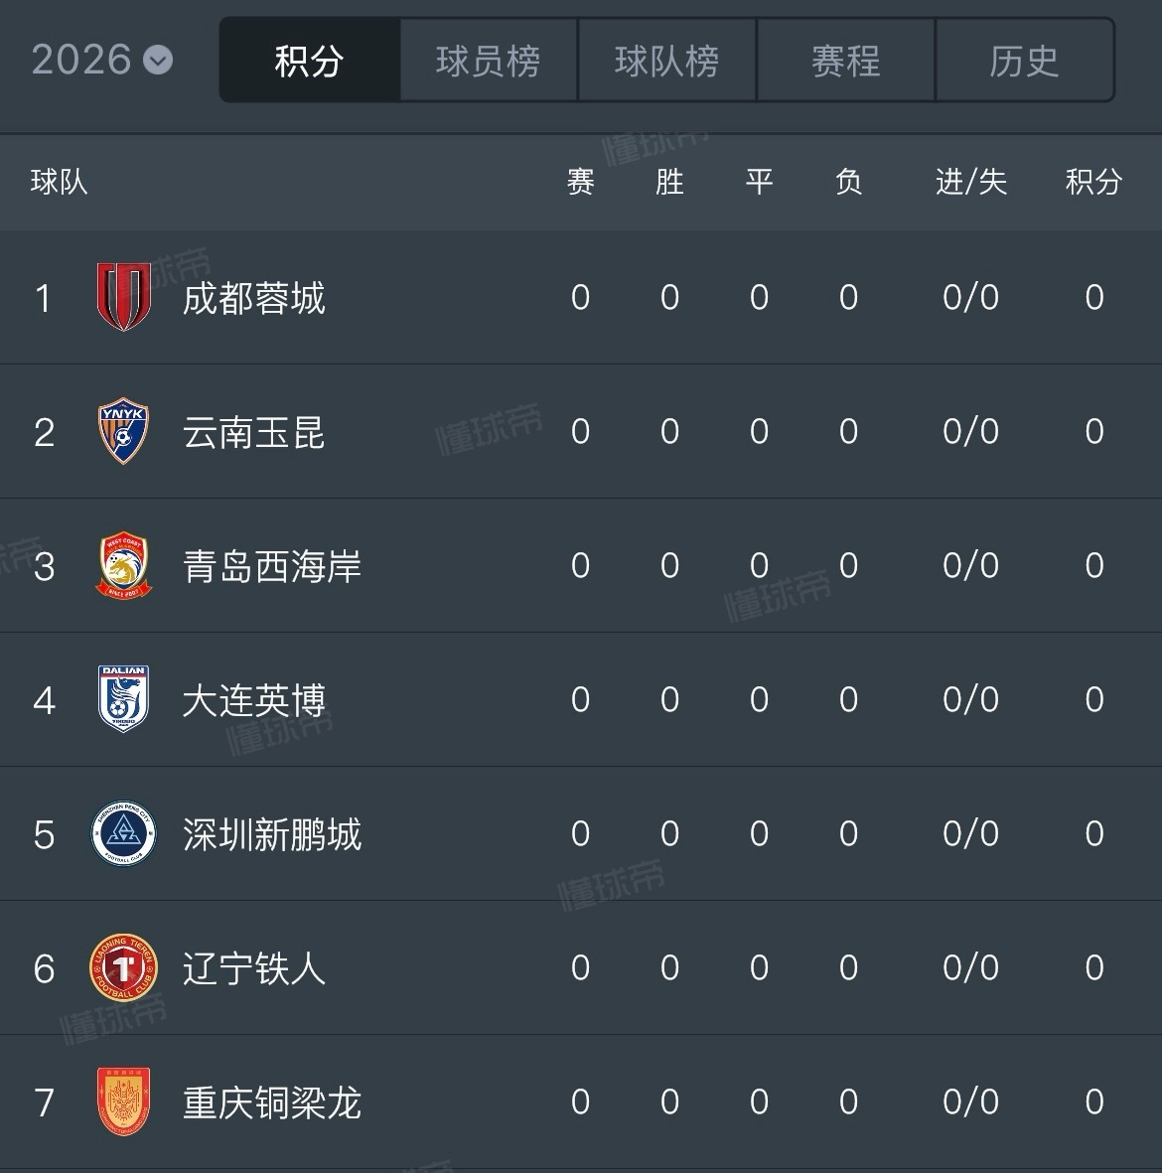
Task: Click the 成都蓉城 team crest logo
Action: (x=123, y=298)
